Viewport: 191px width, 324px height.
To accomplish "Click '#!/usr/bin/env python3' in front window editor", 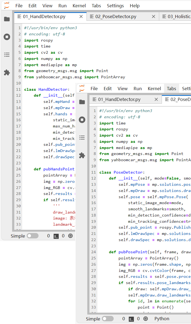I will [126, 111].
